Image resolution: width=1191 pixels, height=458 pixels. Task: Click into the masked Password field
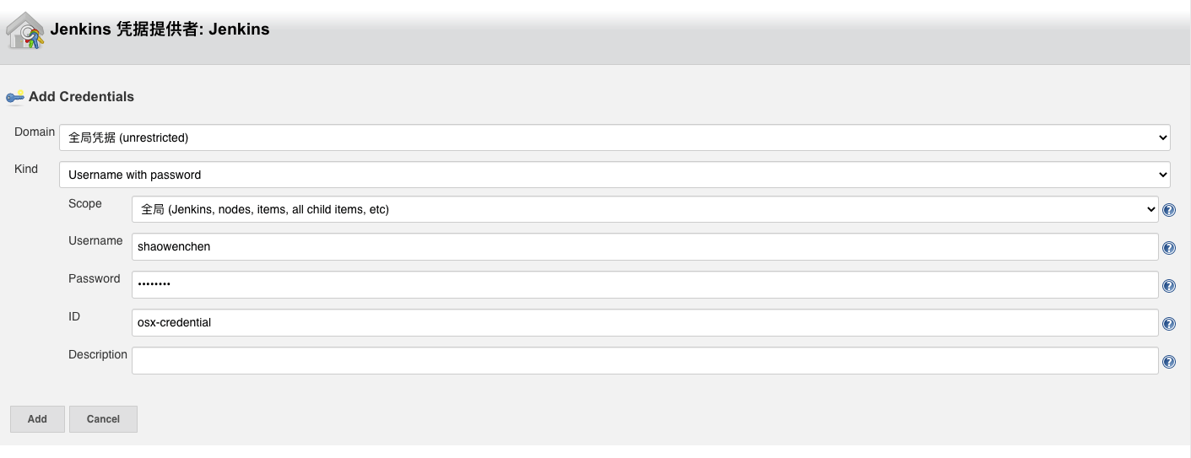tap(645, 284)
